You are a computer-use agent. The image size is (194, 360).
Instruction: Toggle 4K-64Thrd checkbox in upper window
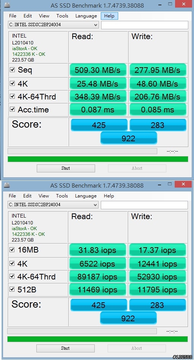click(x=13, y=96)
